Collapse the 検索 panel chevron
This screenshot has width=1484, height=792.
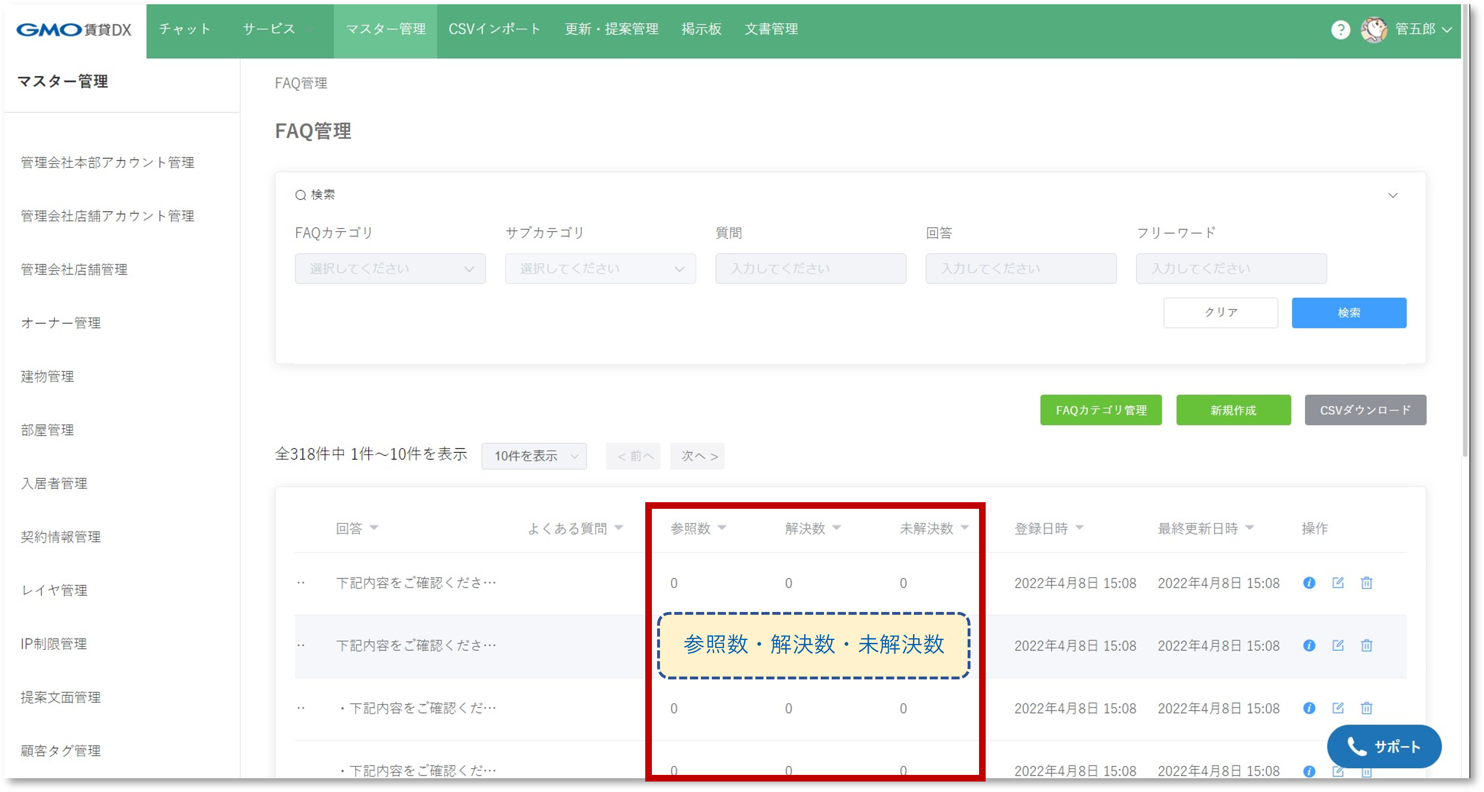[x=1392, y=195]
